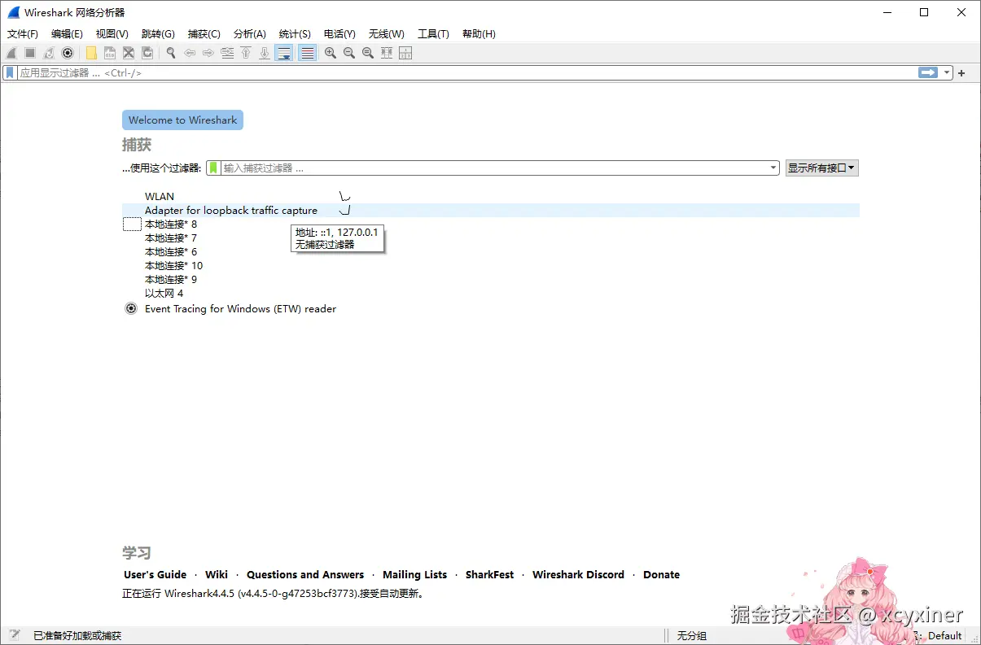981x645 pixels.
Task: Open the 电话(Y) menu
Action: pos(339,34)
